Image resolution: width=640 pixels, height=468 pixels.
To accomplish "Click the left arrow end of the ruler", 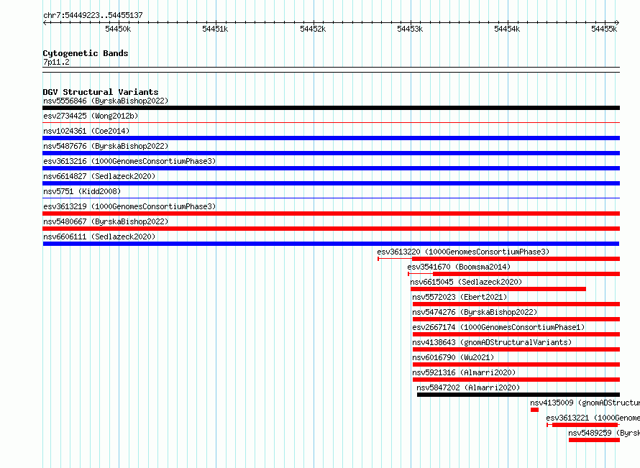I will 45,23.
